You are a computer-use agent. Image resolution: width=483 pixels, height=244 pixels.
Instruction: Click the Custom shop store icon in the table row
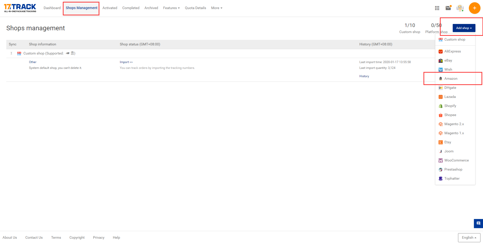click(x=19, y=53)
